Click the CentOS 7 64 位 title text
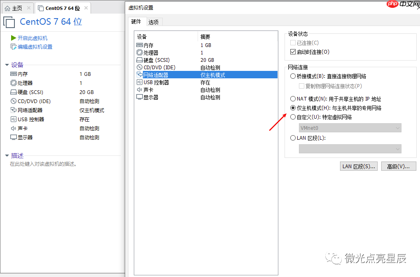 coord(51,22)
